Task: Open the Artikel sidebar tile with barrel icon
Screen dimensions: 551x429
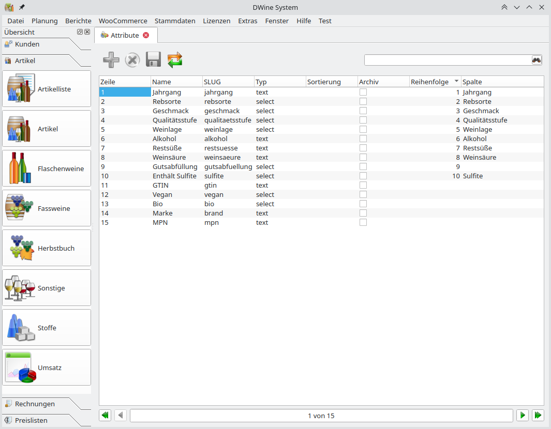Action: (47, 129)
